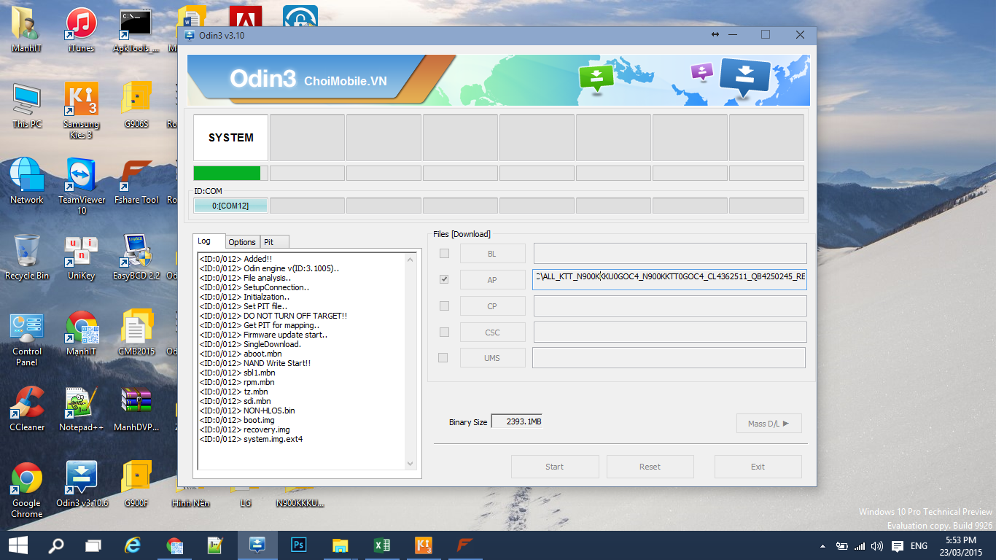Click the CSC file browse button
The height and width of the screenshot is (560, 996).
(x=492, y=332)
